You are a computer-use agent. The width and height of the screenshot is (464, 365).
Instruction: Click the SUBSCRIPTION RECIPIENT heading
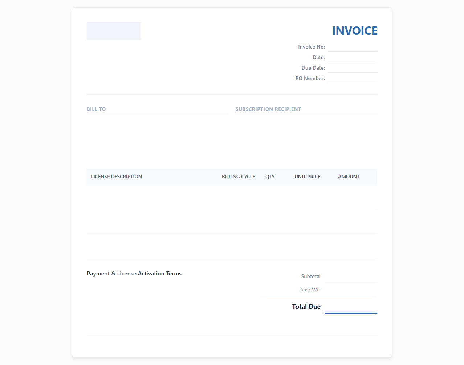(268, 109)
